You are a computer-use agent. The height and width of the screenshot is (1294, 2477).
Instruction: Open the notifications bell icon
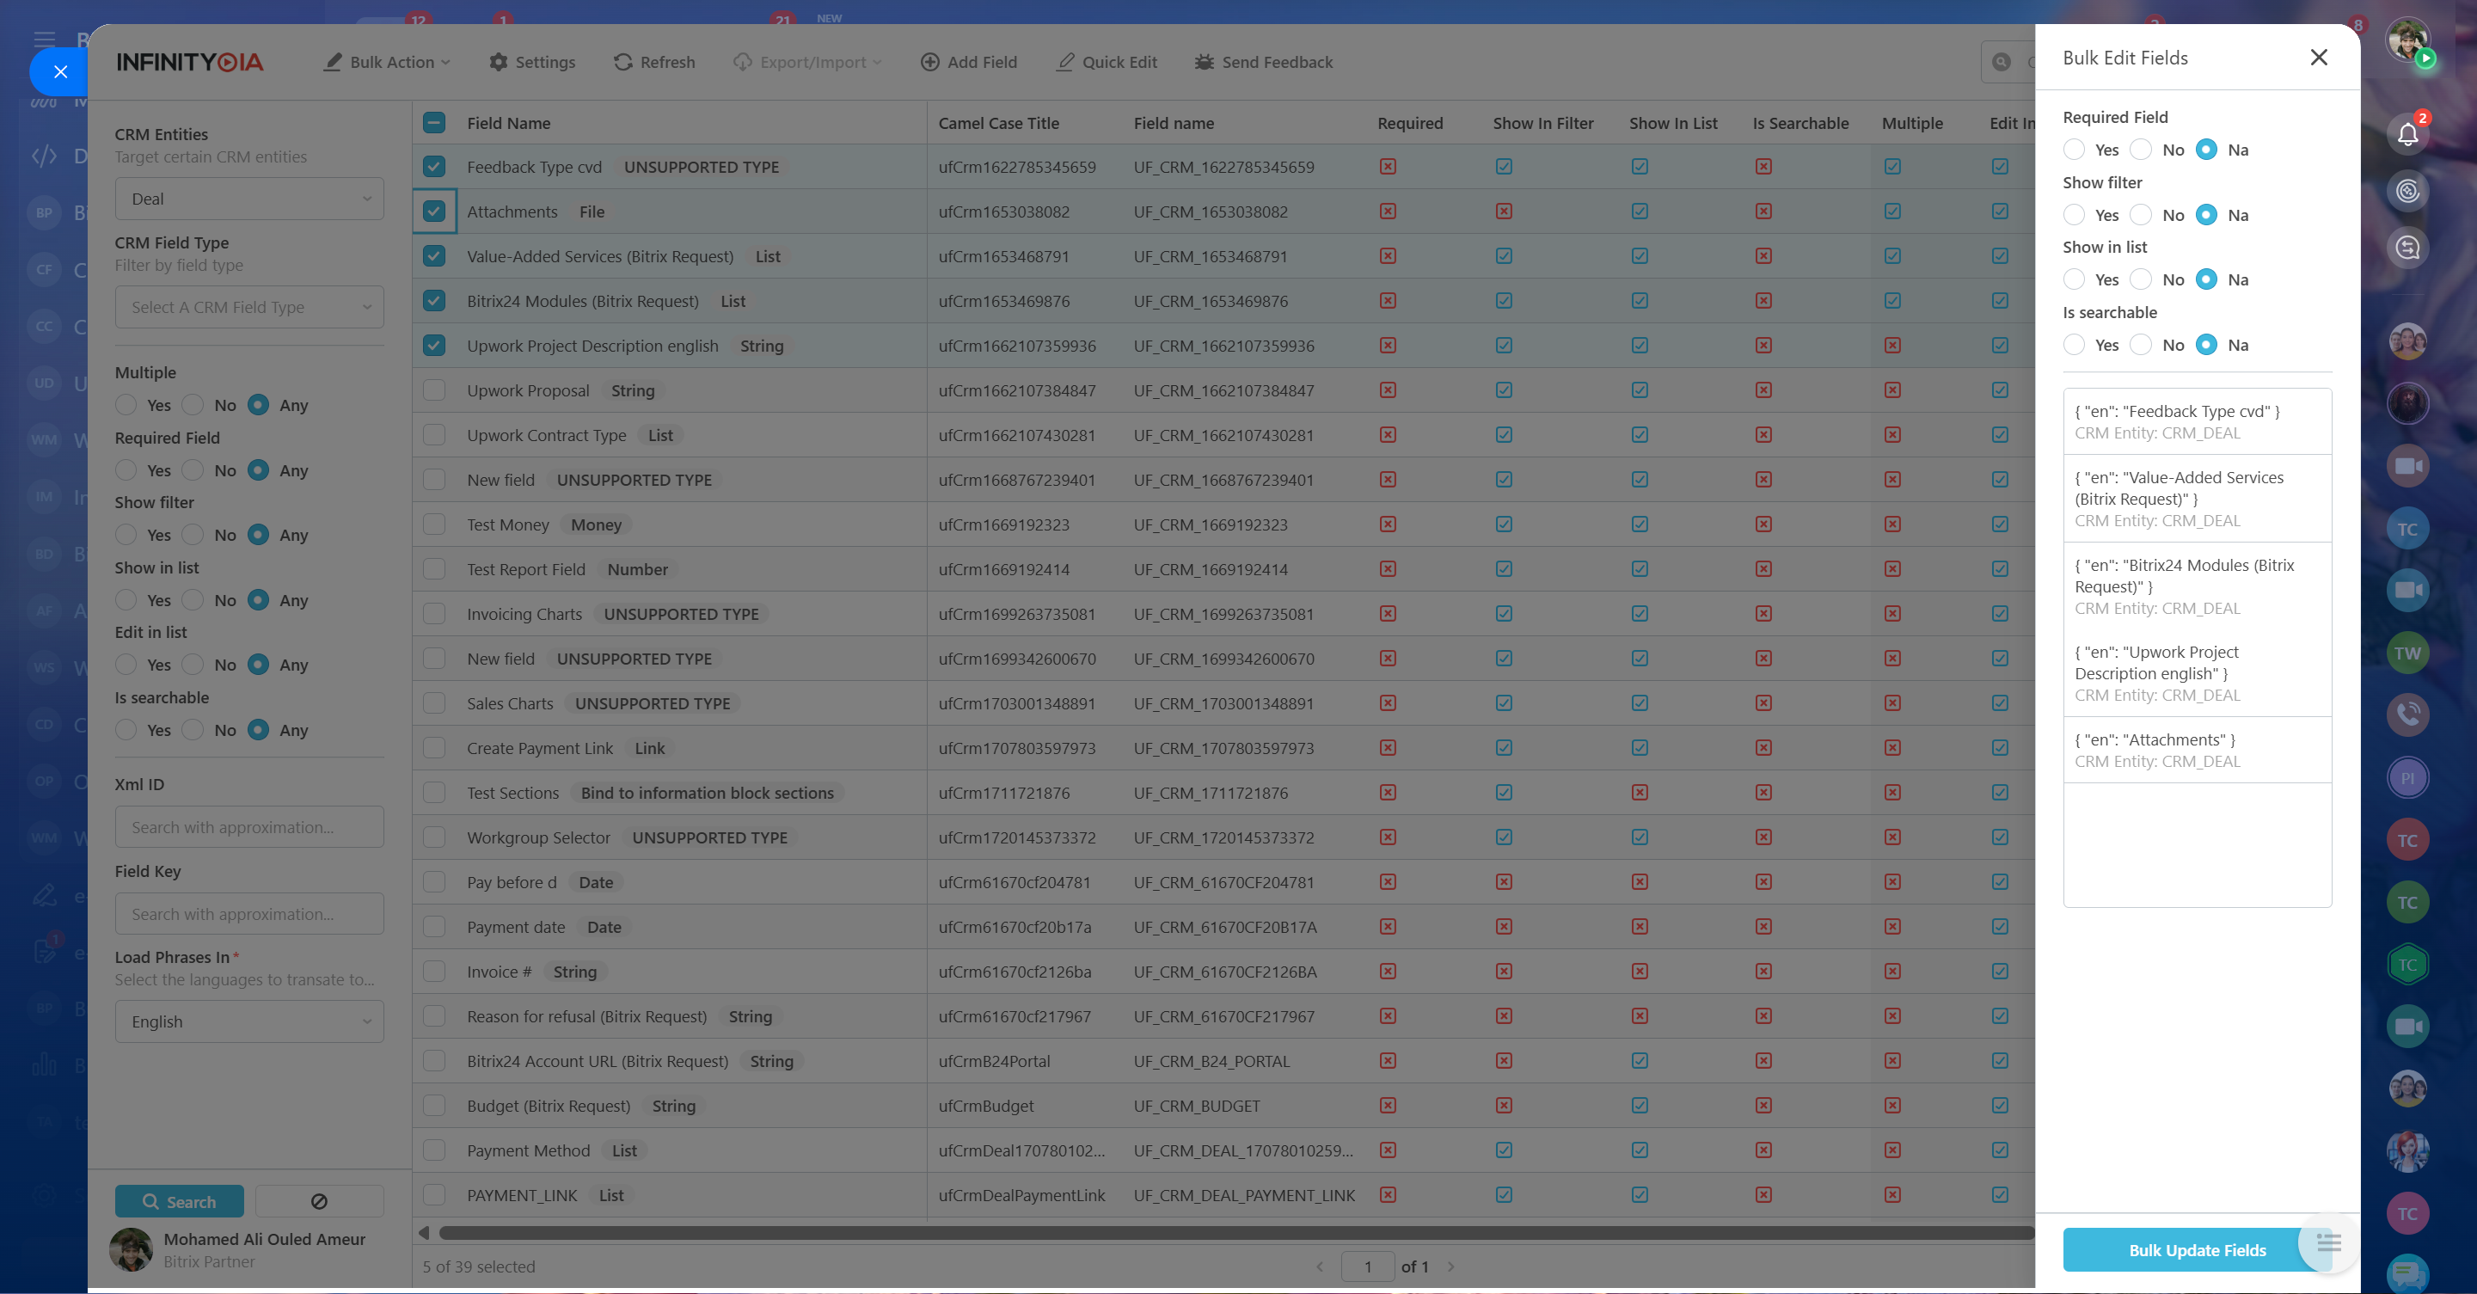(x=2406, y=135)
